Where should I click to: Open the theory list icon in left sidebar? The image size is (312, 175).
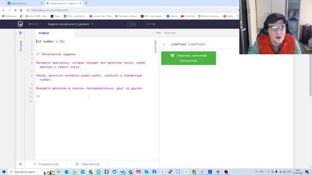20,33
